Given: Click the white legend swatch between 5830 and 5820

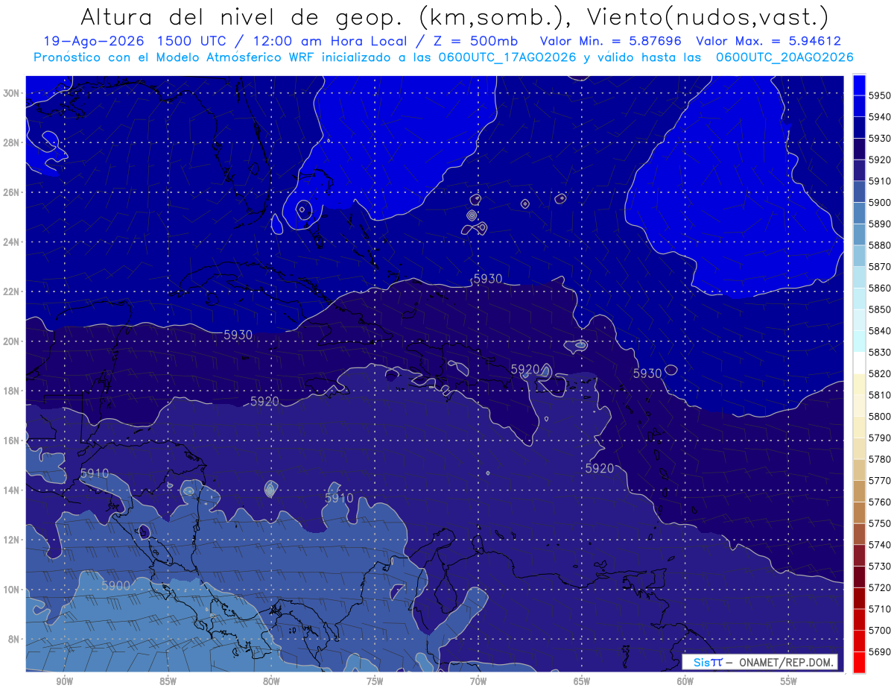Looking at the screenshot, I should 859,362.
